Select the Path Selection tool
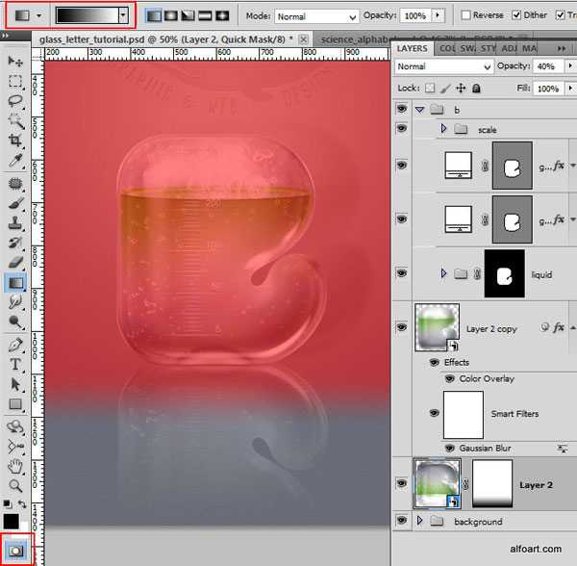The height and width of the screenshot is (566, 577). 15,384
